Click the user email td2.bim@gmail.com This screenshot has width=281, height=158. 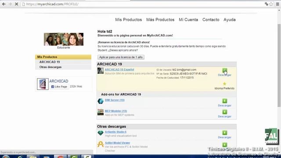click(x=184, y=70)
